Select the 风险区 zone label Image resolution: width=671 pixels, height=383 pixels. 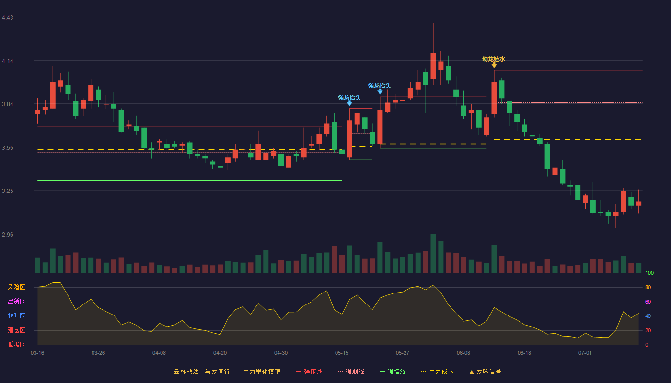(x=16, y=287)
